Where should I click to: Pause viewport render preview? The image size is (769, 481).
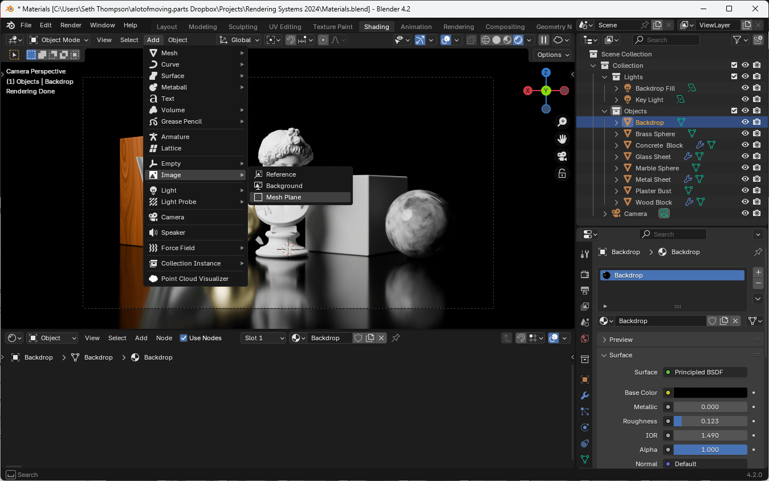(543, 40)
